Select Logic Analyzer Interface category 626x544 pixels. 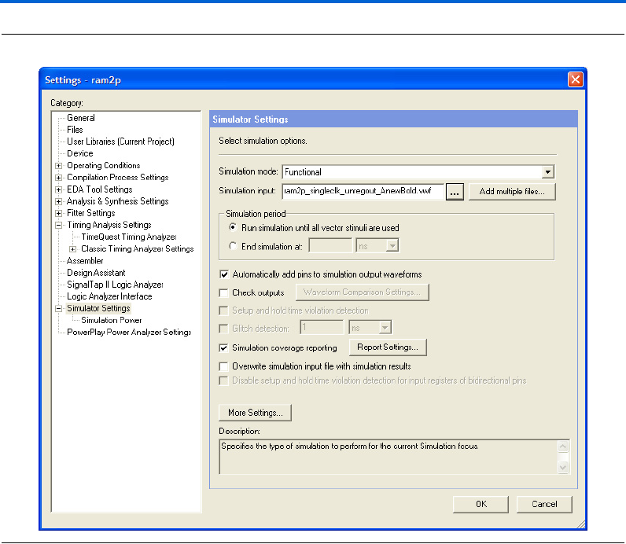pyautogui.click(x=109, y=296)
